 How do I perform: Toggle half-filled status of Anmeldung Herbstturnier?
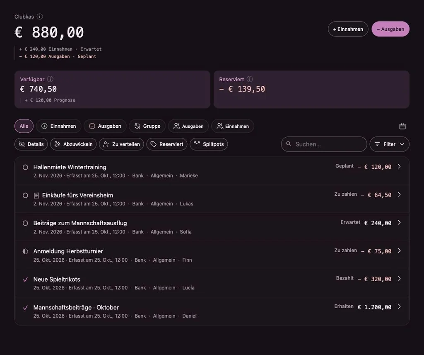tap(25, 251)
